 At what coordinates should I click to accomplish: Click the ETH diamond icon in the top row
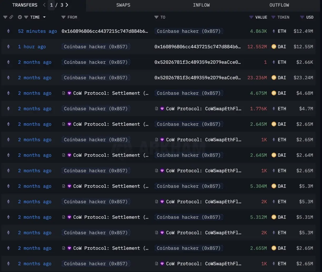coord(274,31)
